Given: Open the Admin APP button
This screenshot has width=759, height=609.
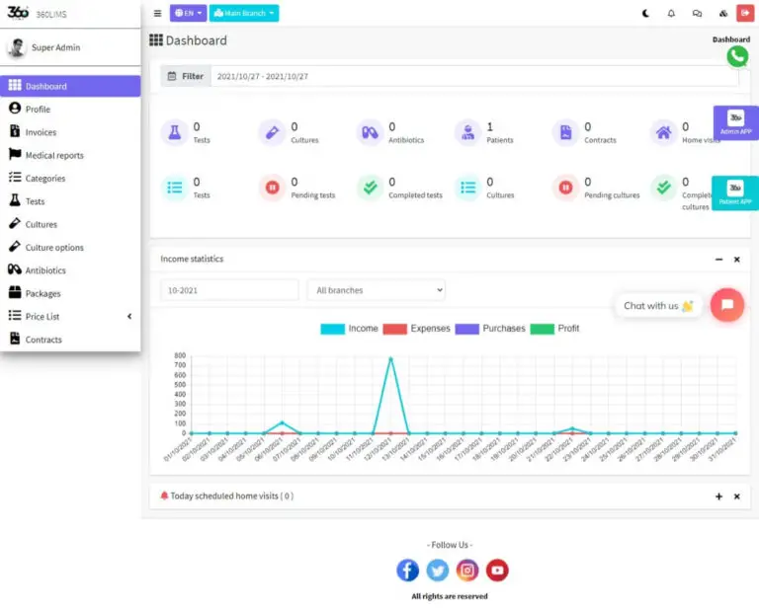Looking at the screenshot, I should 735,122.
